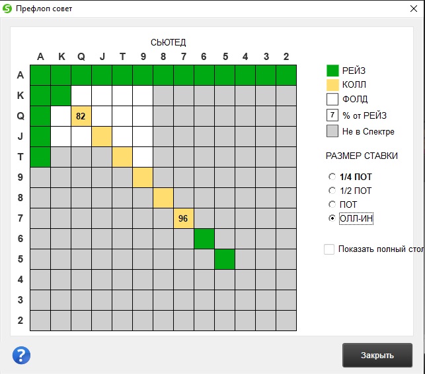
Task: Click the green AA cell in grid
Action: 40,75
